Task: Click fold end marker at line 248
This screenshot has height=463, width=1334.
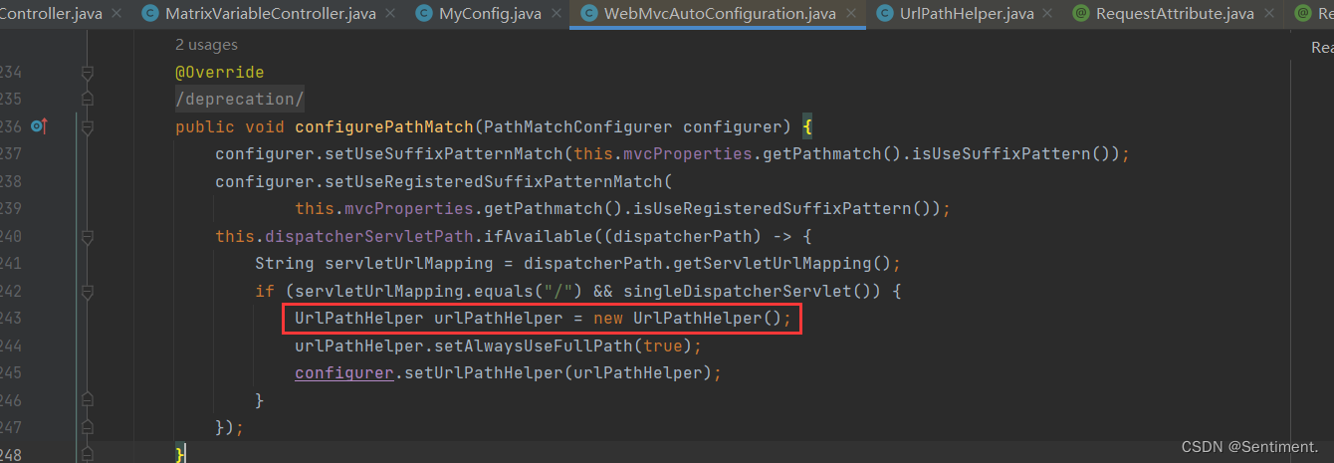Action: [x=88, y=453]
